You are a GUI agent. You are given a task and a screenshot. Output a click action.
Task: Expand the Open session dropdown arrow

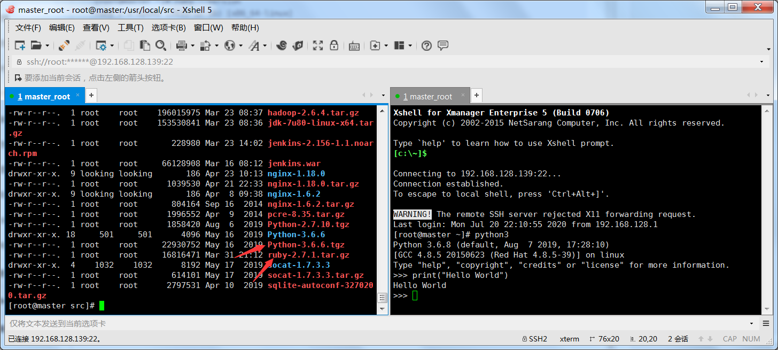click(x=47, y=46)
